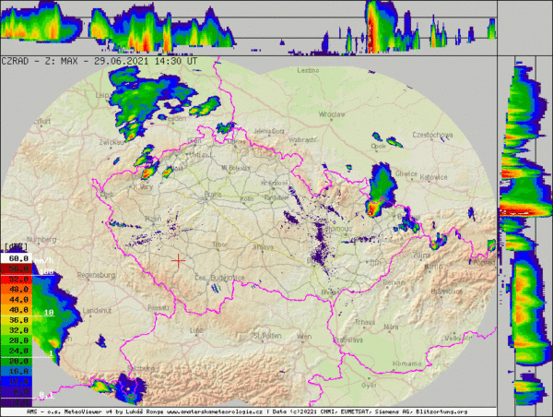This screenshot has height=417, width=553.
Task: Click the red crosshair marker on the map
Action: pos(178,260)
